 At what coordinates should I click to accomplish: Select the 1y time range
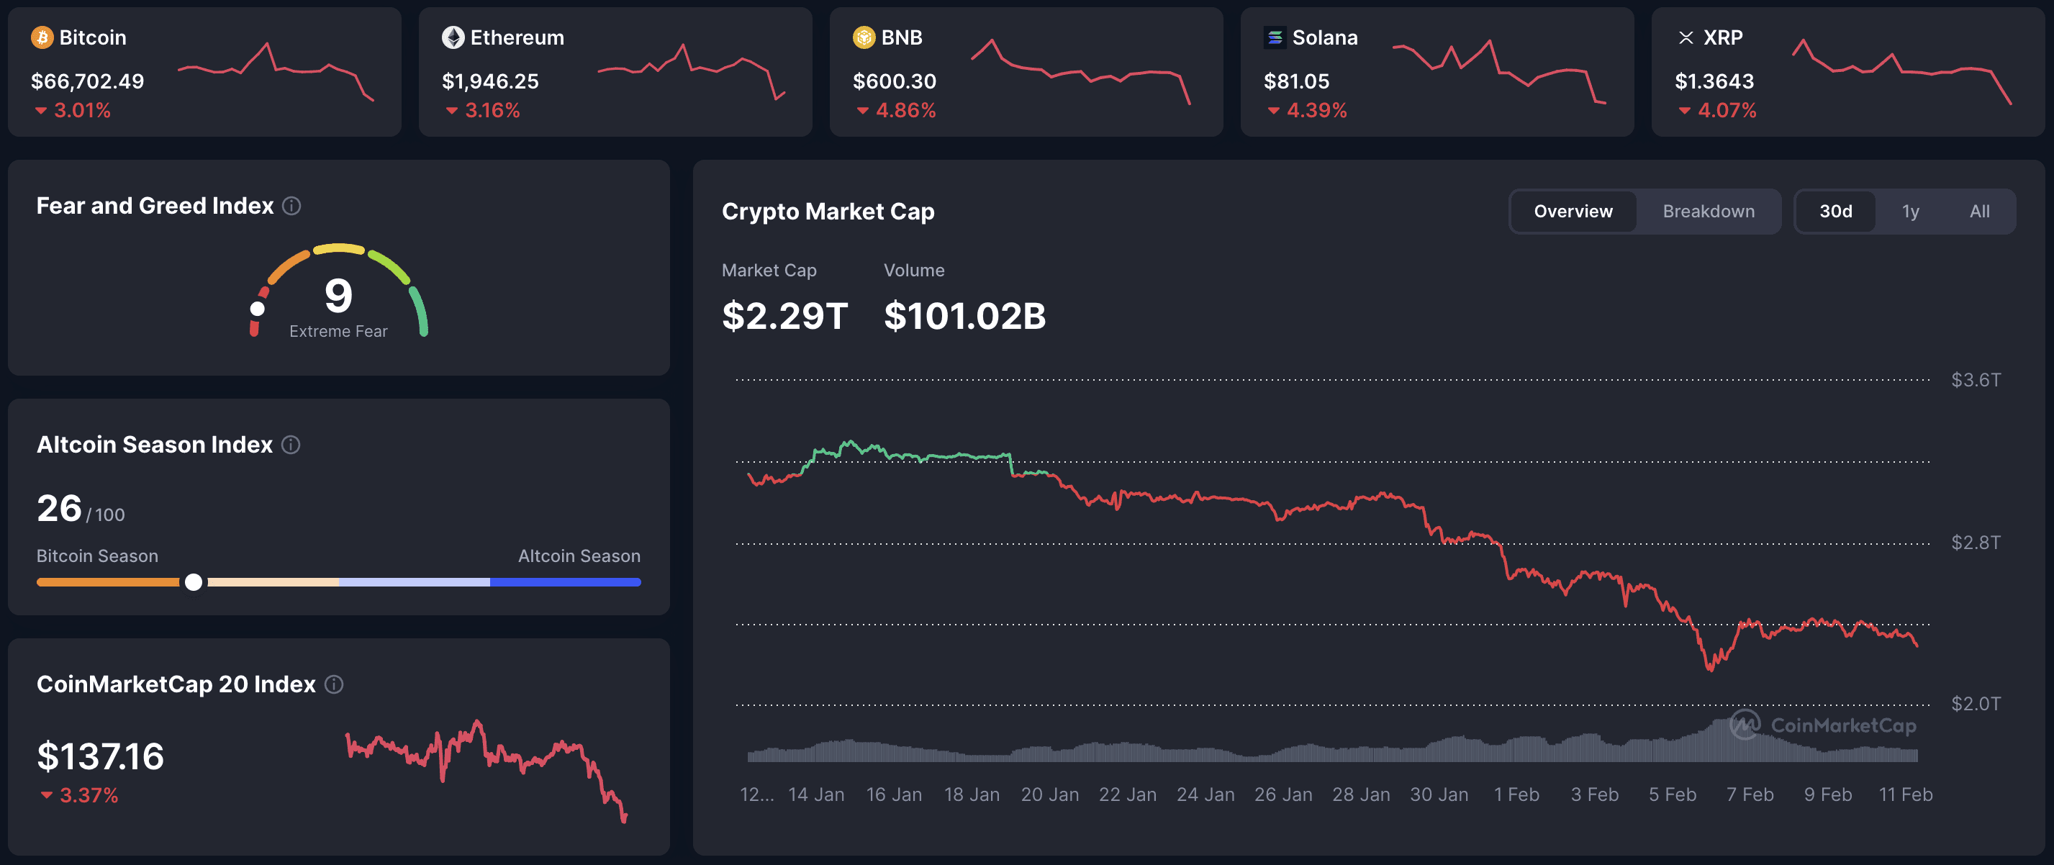pos(1911,212)
